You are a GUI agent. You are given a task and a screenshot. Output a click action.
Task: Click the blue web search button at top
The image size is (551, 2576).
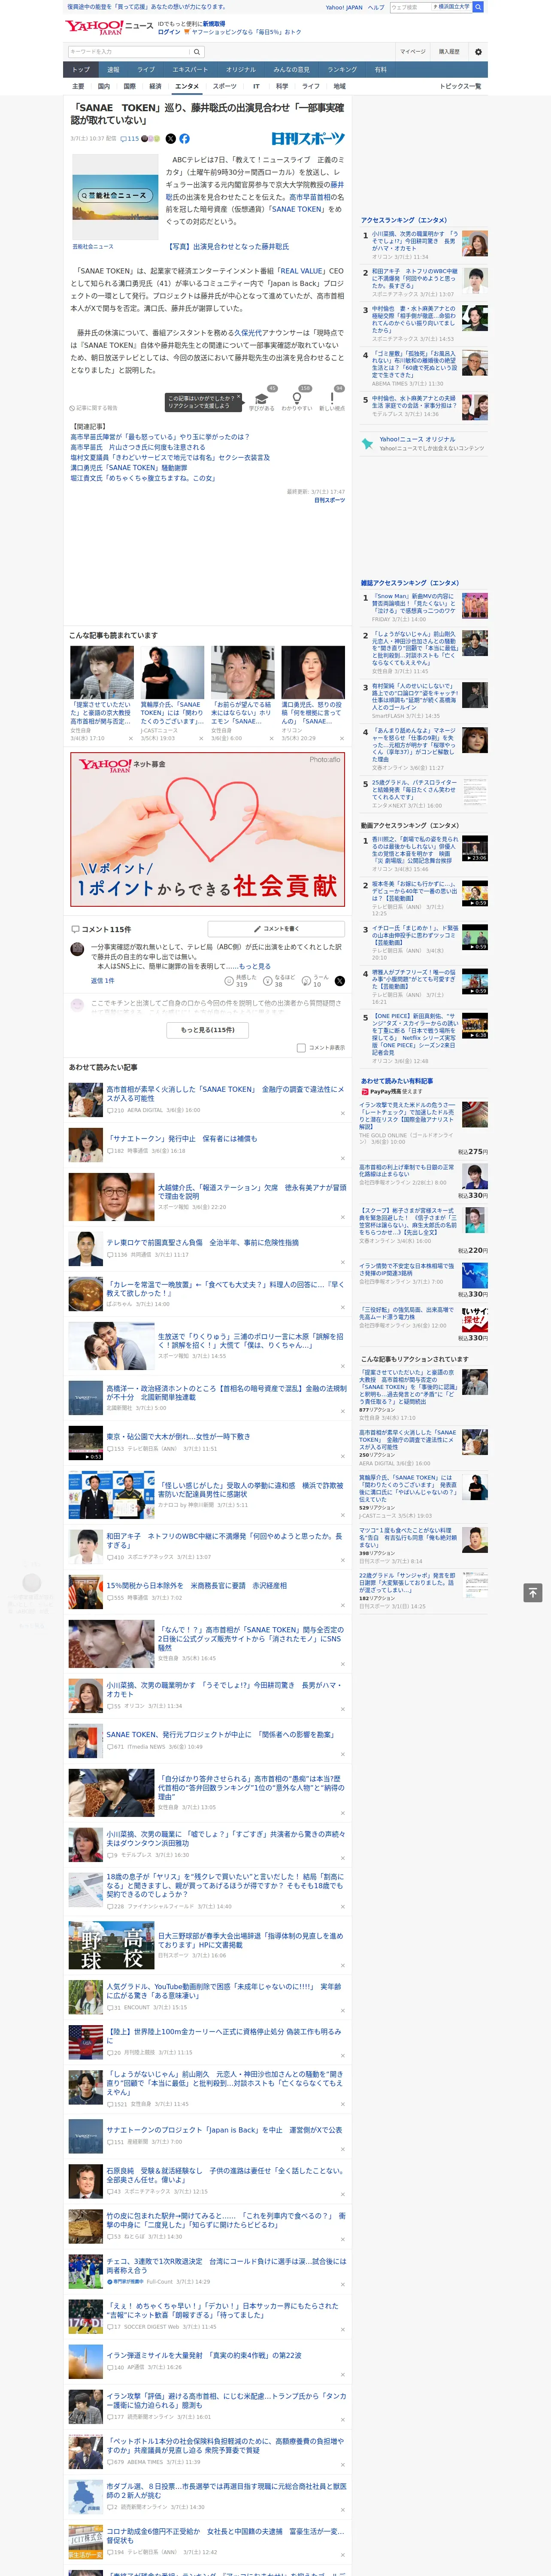pos(478,7)
